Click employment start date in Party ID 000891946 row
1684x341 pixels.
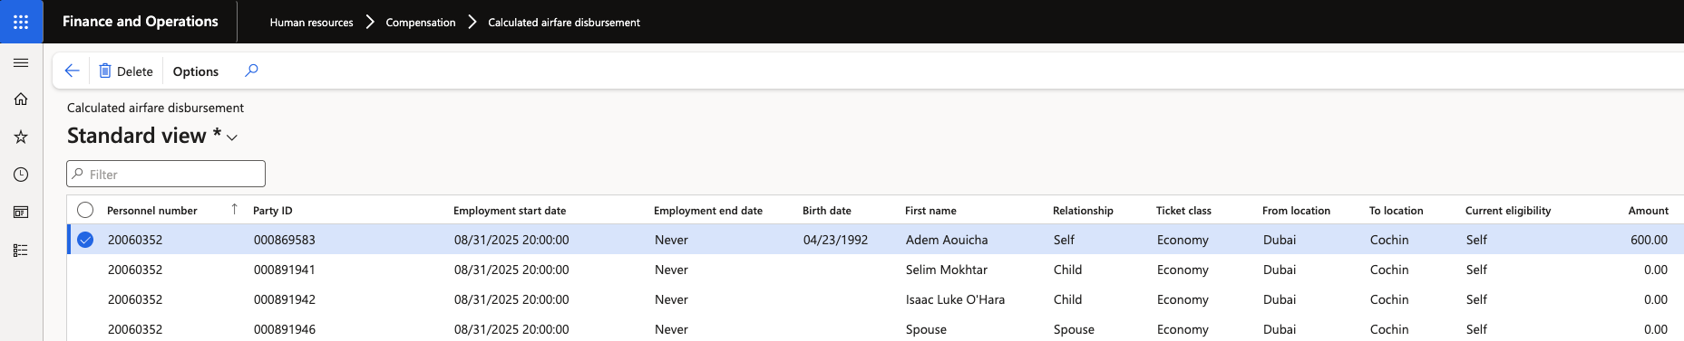pos(511,329)
